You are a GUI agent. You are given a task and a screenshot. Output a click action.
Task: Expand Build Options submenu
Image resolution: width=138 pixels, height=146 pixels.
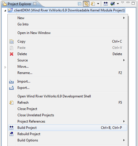[x=68, y=140]
